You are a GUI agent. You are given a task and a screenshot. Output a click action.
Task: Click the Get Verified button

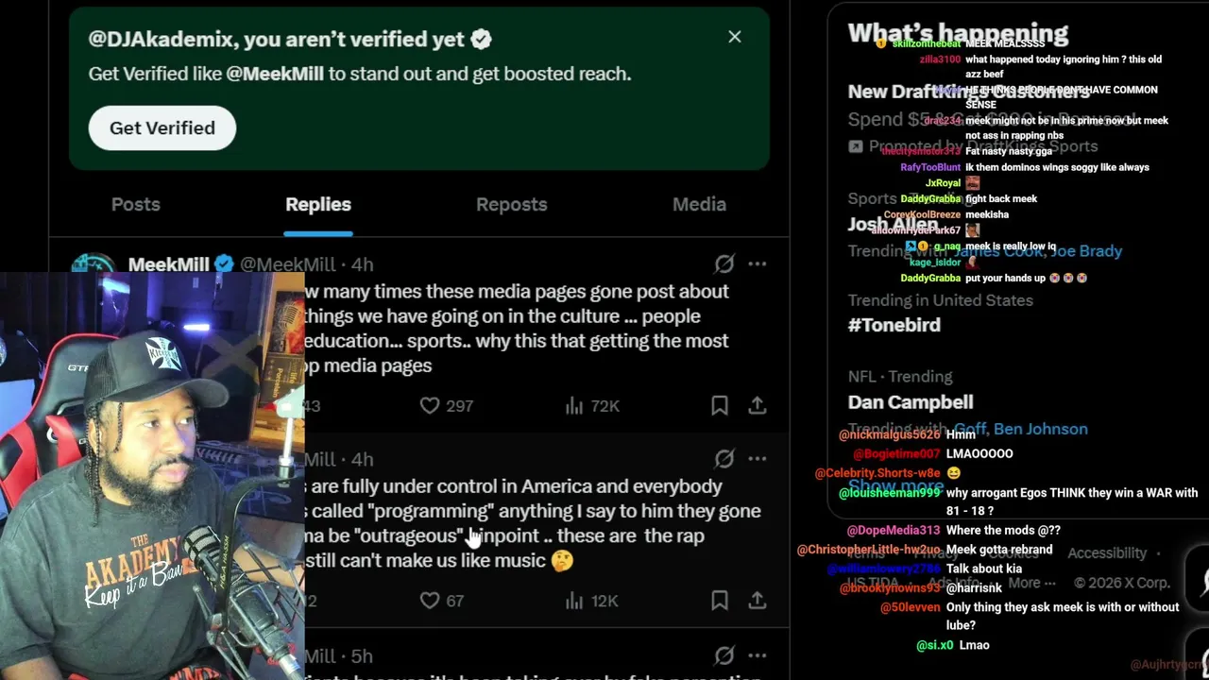(162, 127)
